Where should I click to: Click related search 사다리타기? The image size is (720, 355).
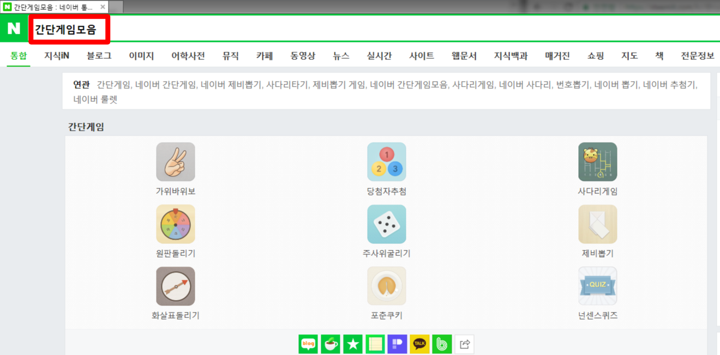[x=287, y=85]
